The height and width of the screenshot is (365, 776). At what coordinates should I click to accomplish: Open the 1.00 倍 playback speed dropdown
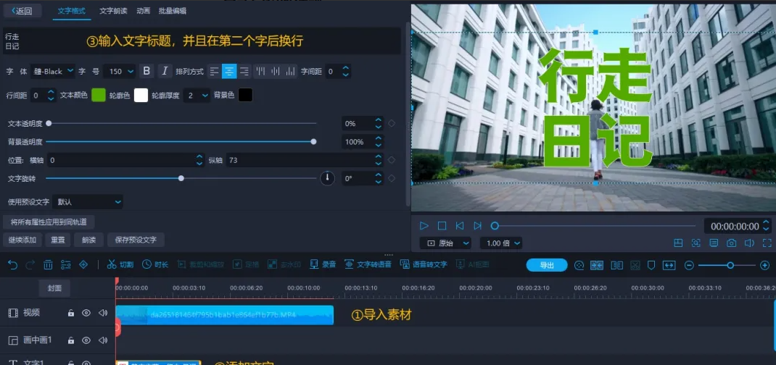501,243
